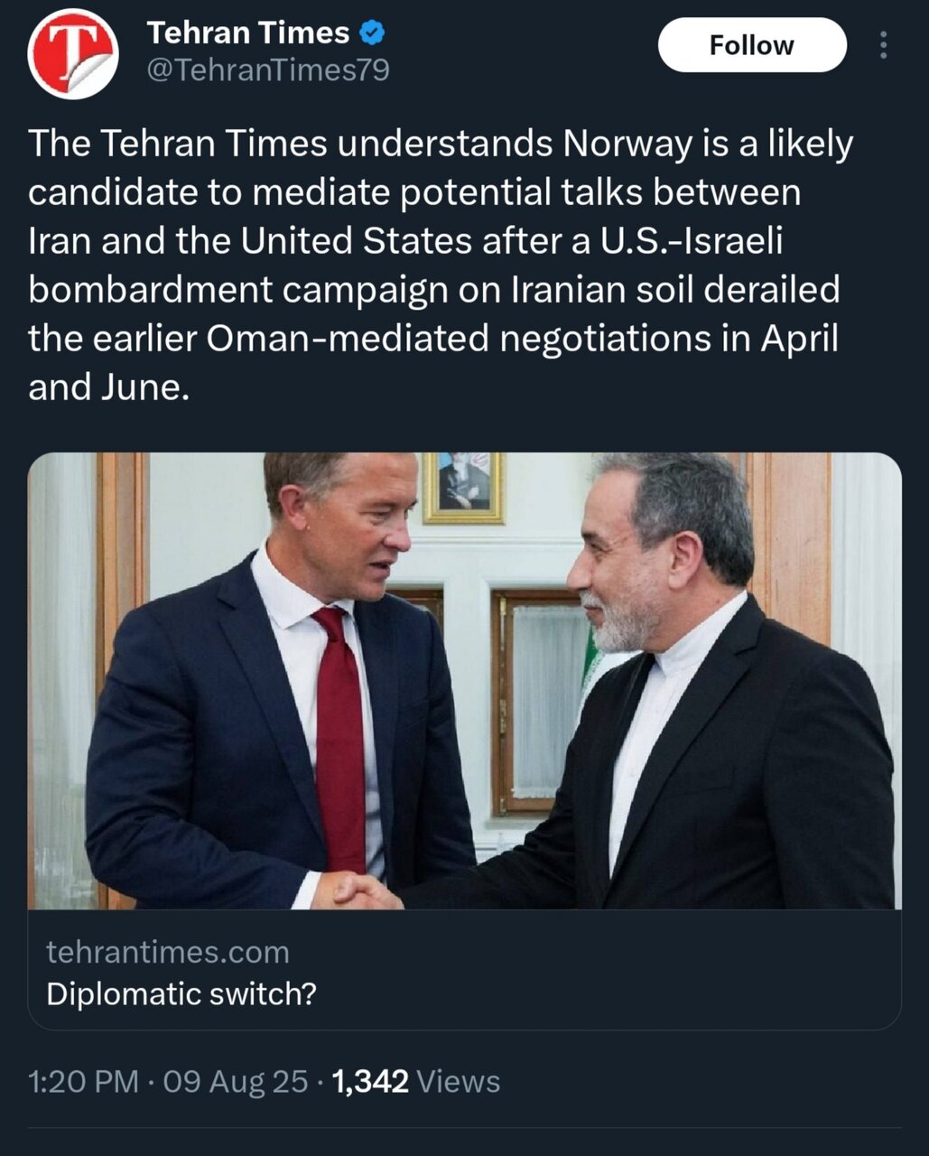
Task: Click "Oman-mediated" in the tweet text
Action: (x=348, y=338)
